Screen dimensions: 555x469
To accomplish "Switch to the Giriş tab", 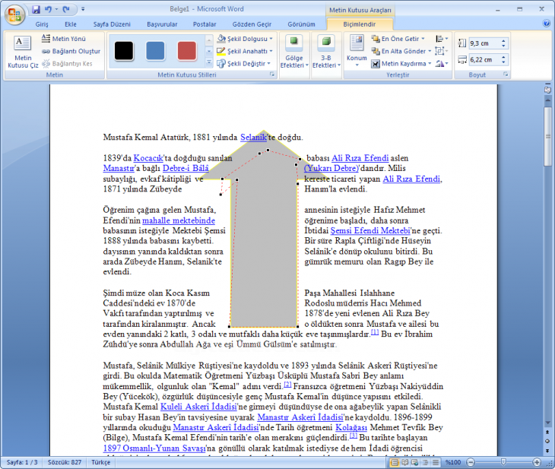I will coord(42,24).
